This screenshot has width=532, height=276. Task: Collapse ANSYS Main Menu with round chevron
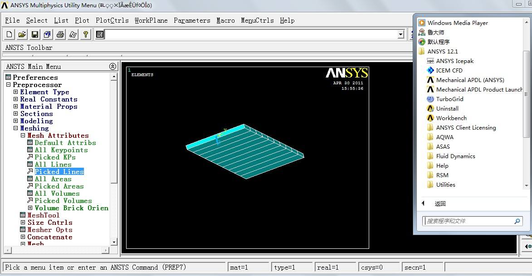pyautogui.click(x=112, y=67)
